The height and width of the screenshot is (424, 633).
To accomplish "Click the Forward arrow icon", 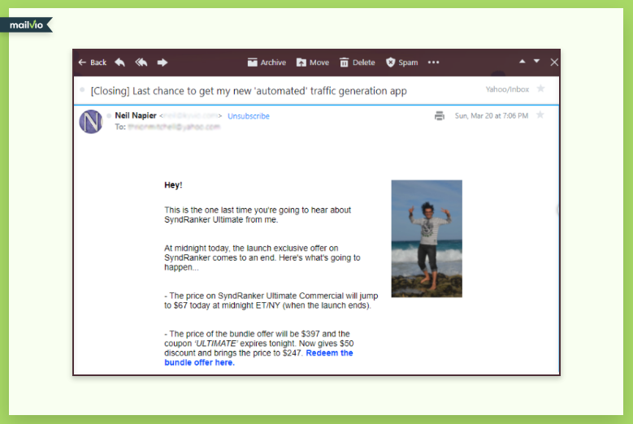I will 163,63.
